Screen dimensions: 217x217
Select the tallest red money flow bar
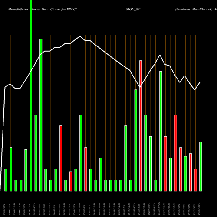click(141, 126)
